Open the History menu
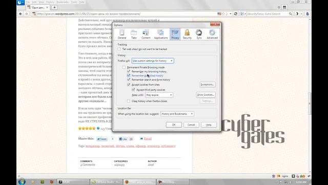This screenshot has height=185, width=328. pos(50,2)
